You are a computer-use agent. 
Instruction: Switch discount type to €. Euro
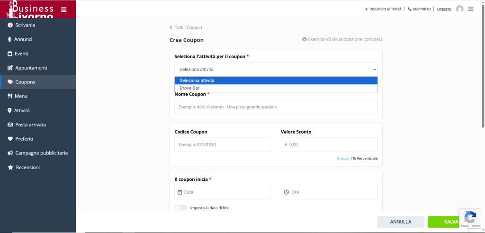tap(343, 158)
